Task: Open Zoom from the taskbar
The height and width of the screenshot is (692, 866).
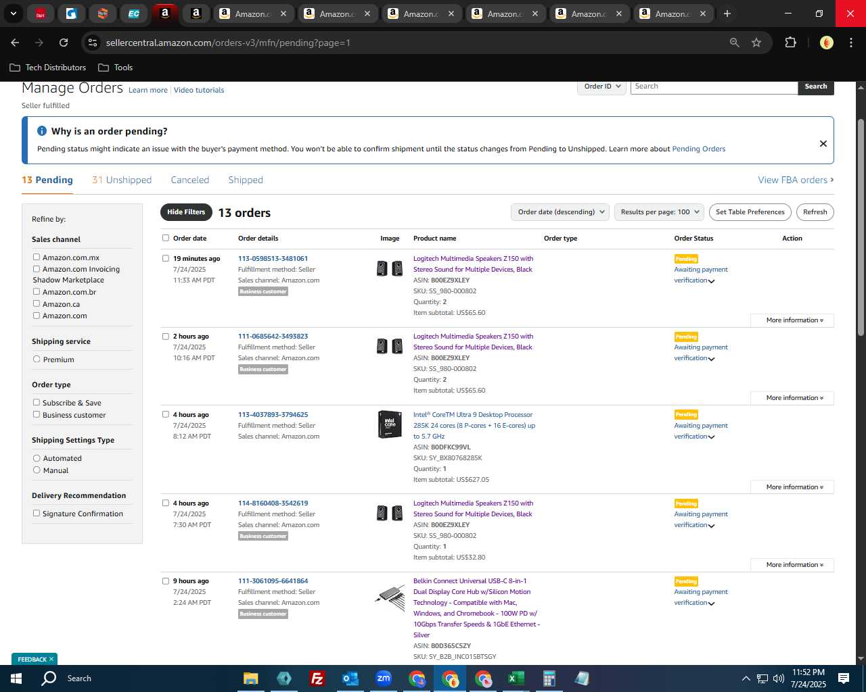Action: (x=384, y=678)
